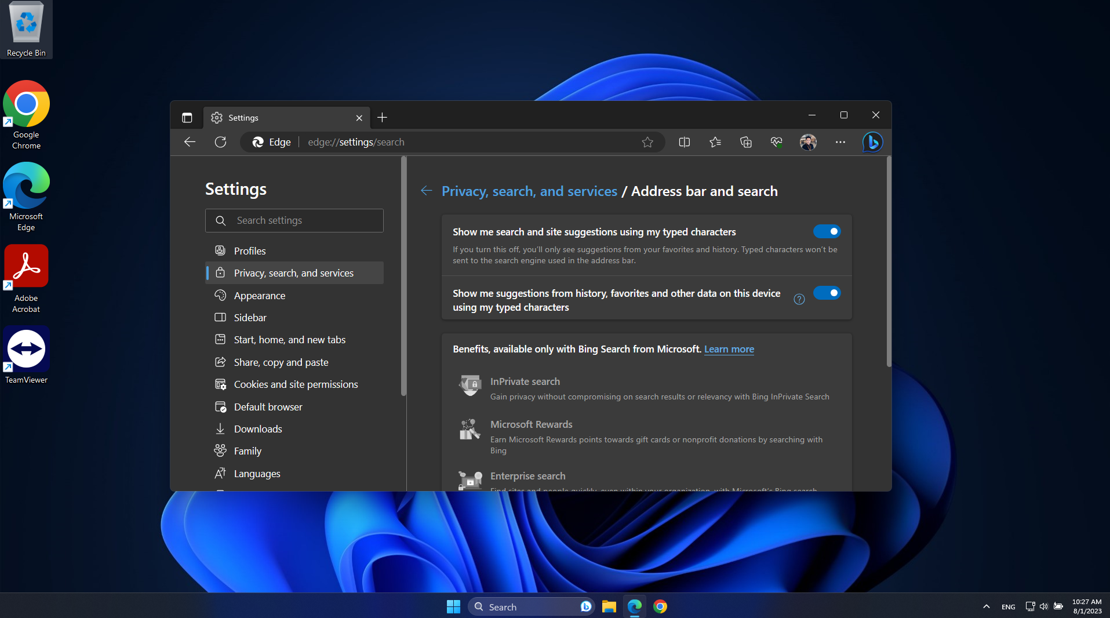Click the Enterprise search heading text
Viewport: 1110px width, 618px height.
point(527,476)
